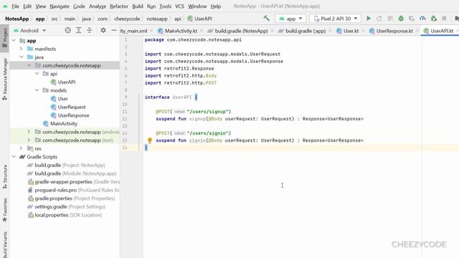Open the Pixel 2 API 30 device dropdown
459x258 pixels.
[x=335, y=19]
